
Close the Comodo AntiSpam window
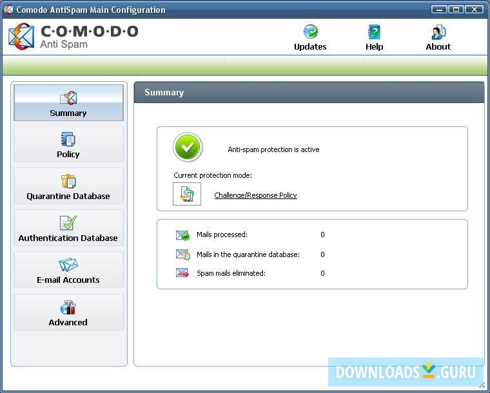click(x=474, y=10)
